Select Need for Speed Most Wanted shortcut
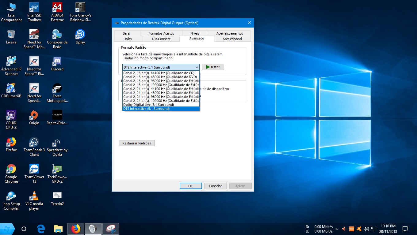The height and width of the screenshot is (235, 417). (34, 39)
